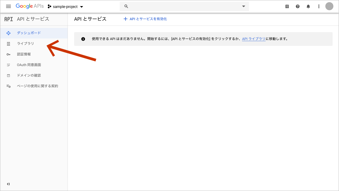The height and width of the screenshot is (191, 339).
Task: Select ライブラリ from the sidebar menu
Action: click(x=25, y=44)
